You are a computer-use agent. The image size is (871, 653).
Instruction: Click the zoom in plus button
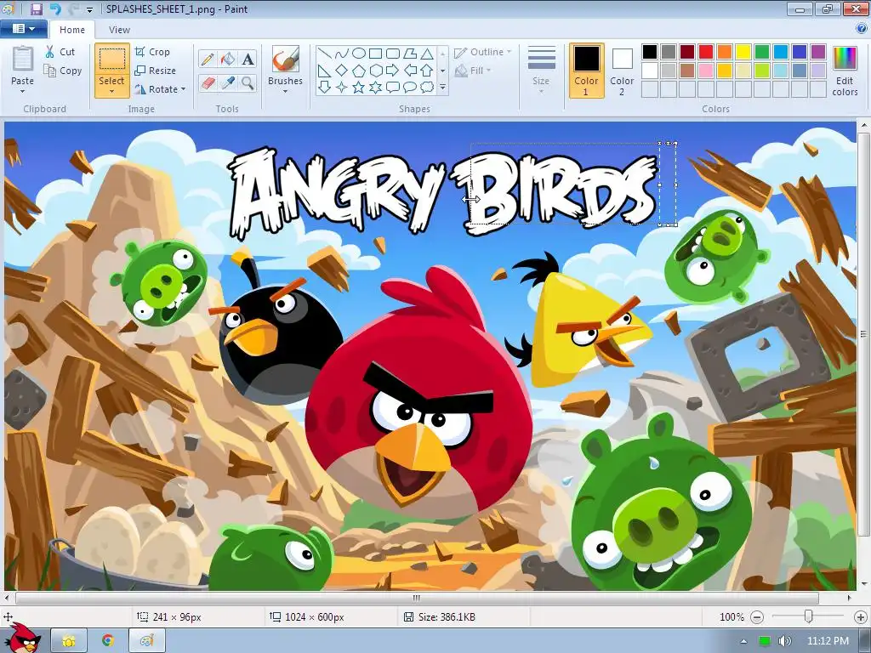(x=861, y=617)
